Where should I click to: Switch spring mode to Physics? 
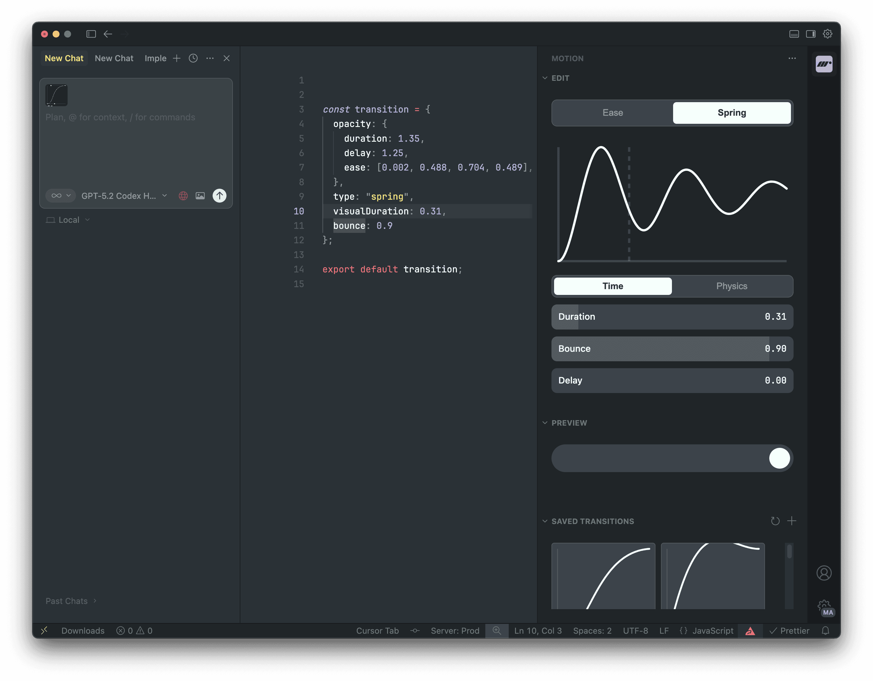[x=731, y=286]
